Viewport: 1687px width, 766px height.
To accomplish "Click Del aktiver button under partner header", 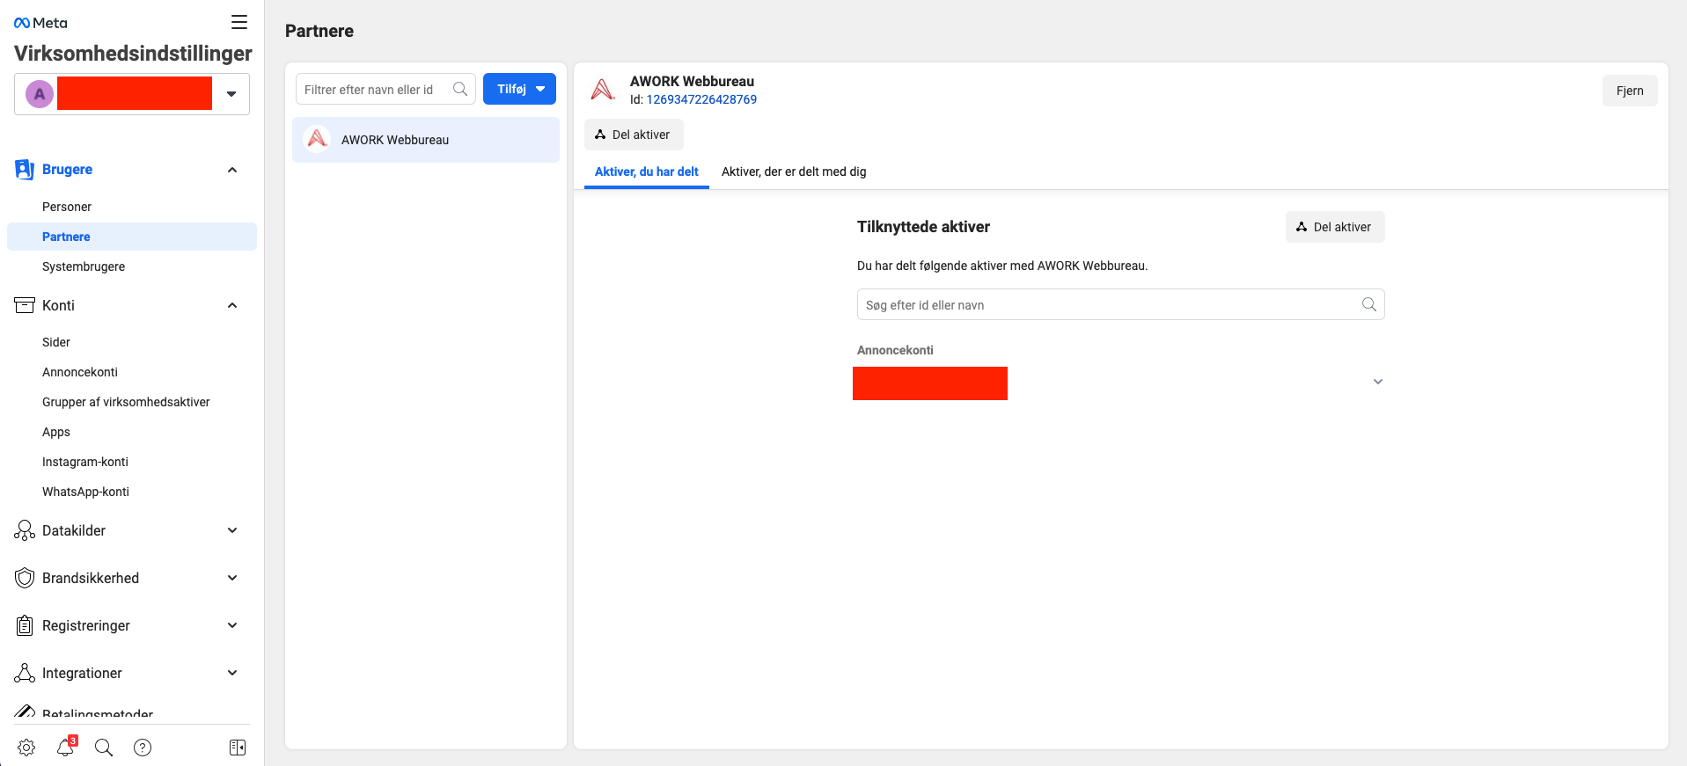I will (634, 135).
